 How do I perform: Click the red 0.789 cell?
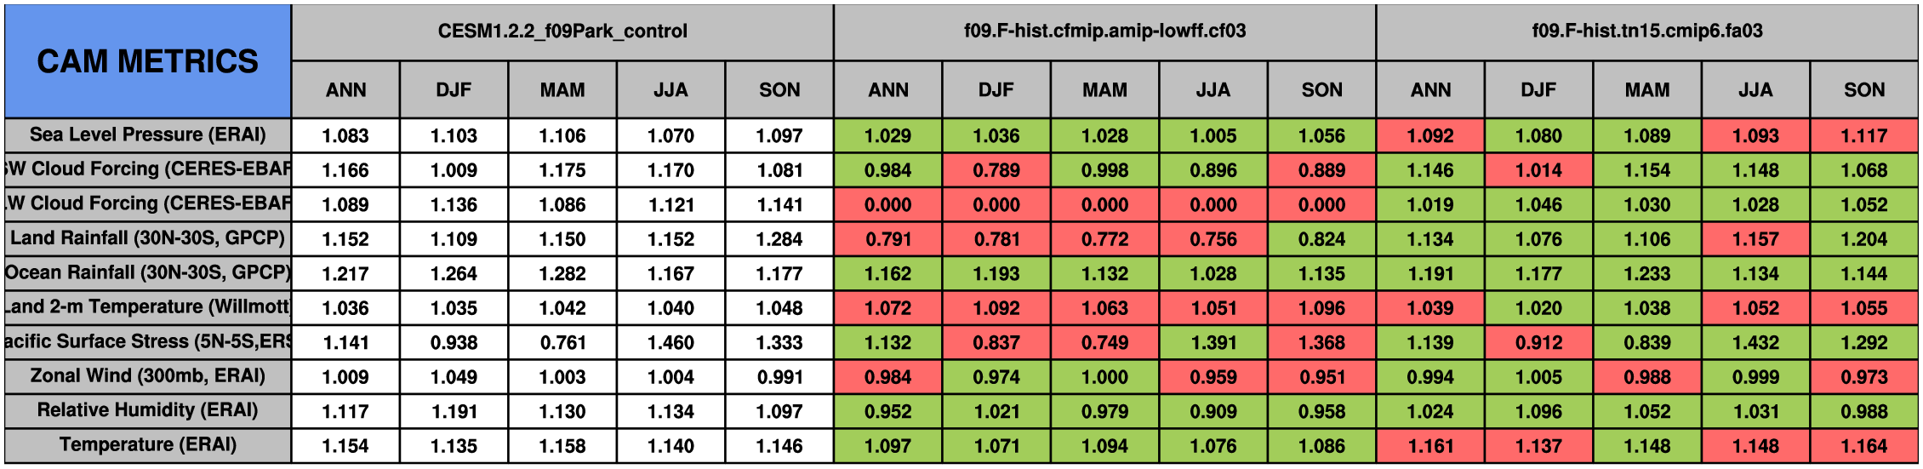[x=996, y=170]
